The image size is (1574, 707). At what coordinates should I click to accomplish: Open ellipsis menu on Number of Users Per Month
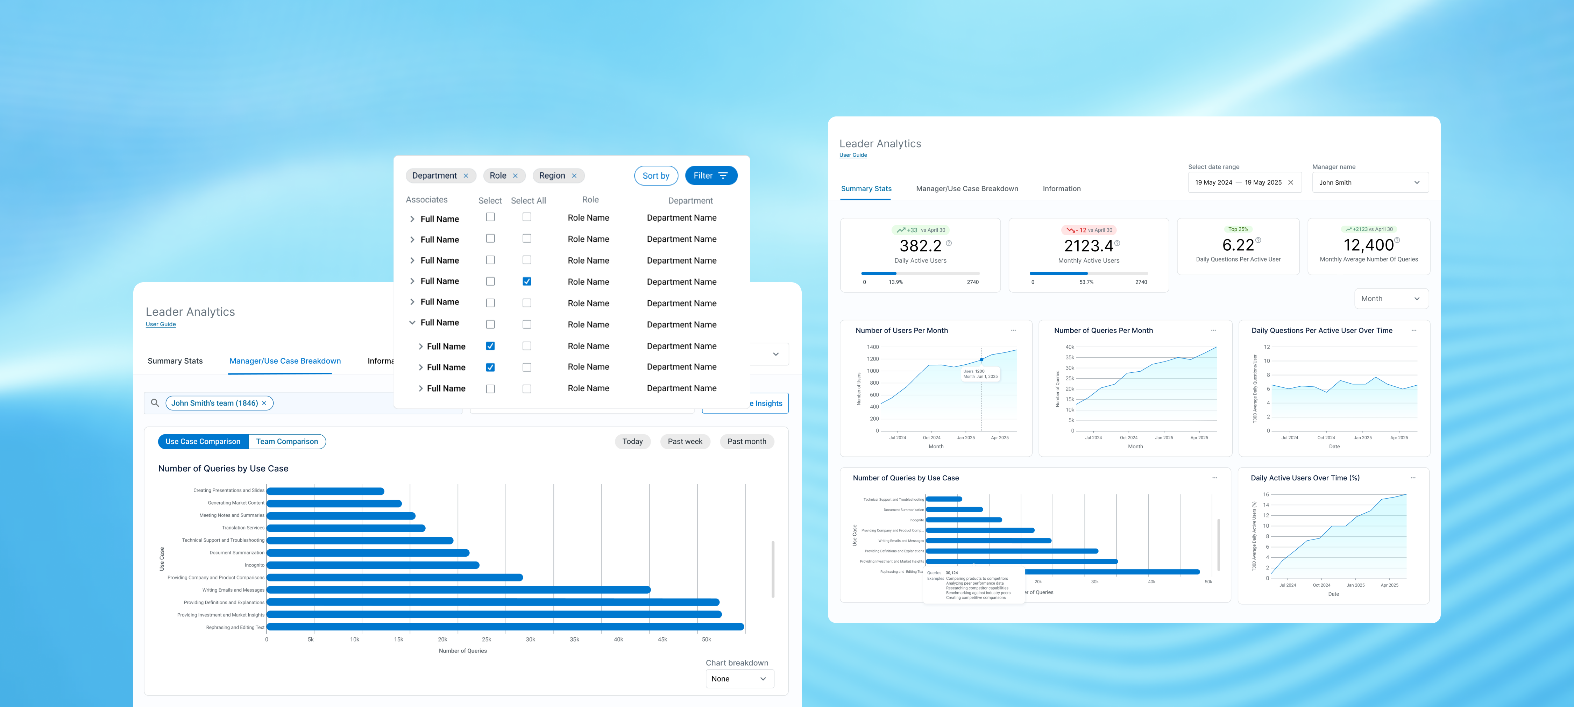tap(1013, 330)
